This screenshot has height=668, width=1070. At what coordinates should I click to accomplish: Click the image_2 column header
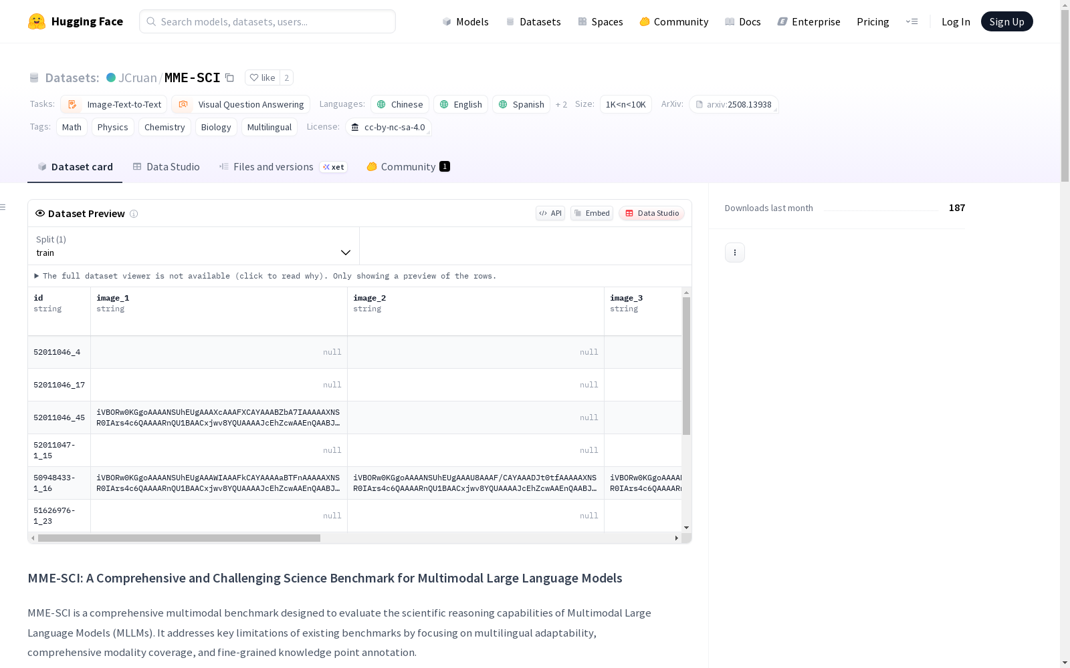tap(475, 311)
